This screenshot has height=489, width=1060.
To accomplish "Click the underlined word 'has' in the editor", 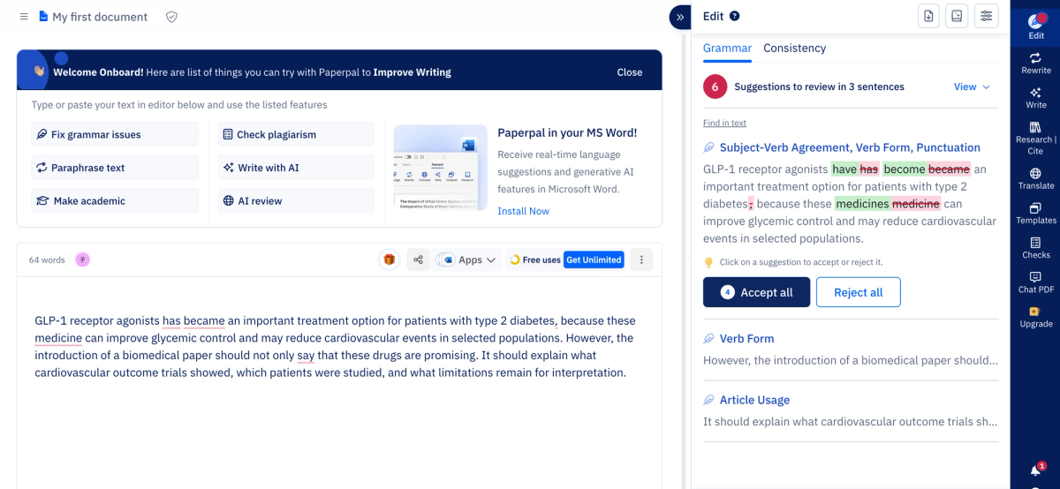I will 171,320.
